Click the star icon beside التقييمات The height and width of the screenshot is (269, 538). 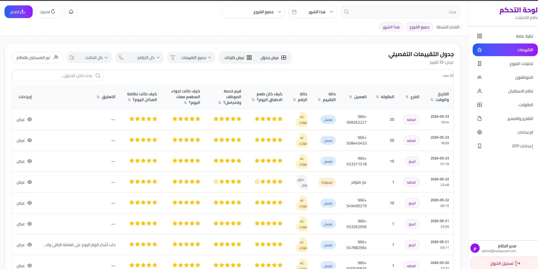point(479,50)
